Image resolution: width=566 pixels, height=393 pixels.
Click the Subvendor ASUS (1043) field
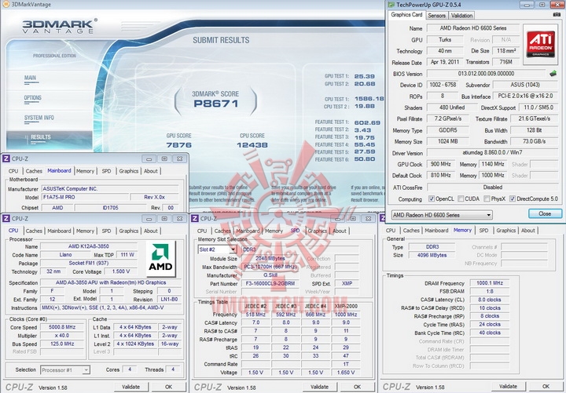[x=525, y=85]
